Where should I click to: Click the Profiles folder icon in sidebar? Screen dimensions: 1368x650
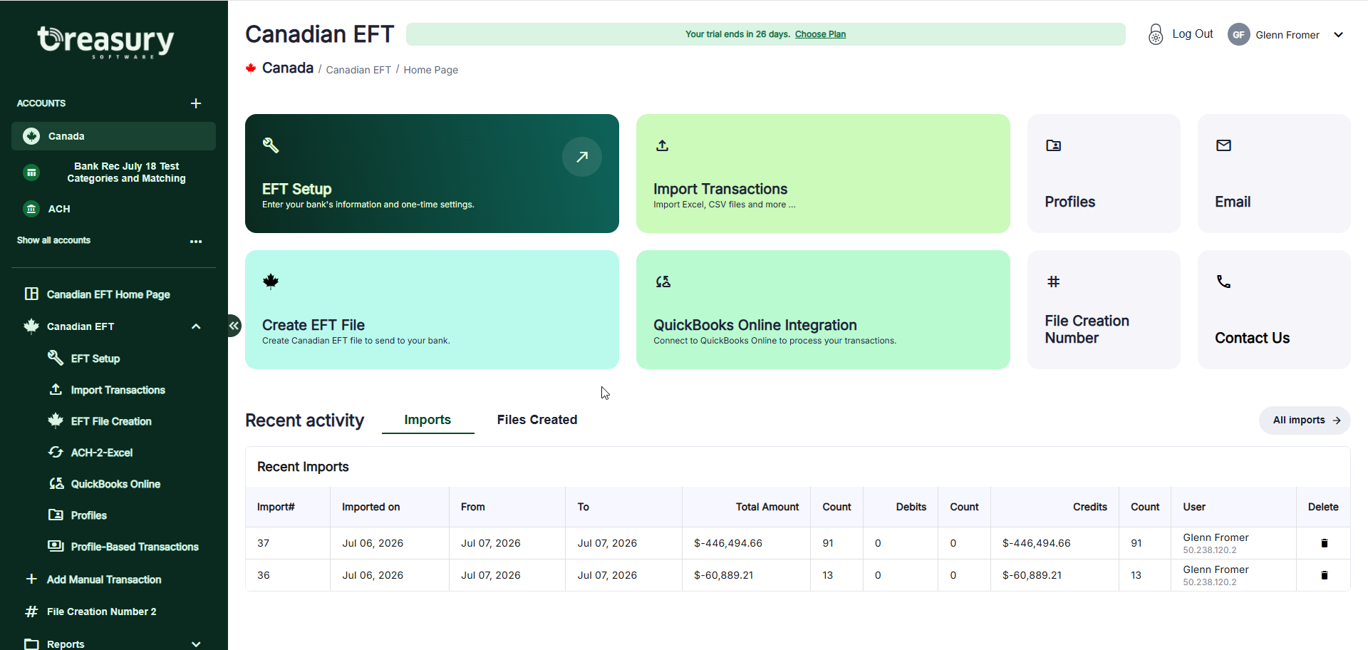coord(56,515)
